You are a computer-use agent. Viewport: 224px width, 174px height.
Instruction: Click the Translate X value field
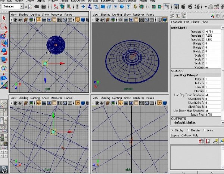click(x=213, y=31)
